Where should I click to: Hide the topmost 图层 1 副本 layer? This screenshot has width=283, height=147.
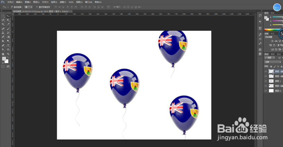pos(266,71)
